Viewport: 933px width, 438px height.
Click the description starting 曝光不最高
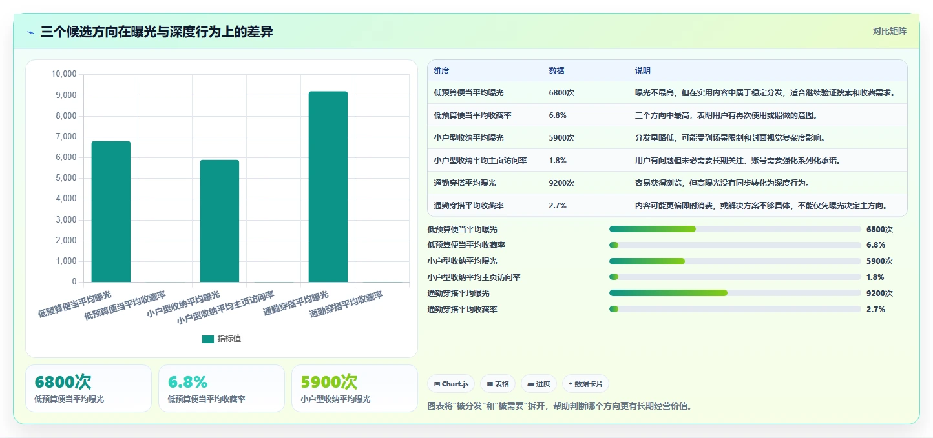click(x=766, y=93)
